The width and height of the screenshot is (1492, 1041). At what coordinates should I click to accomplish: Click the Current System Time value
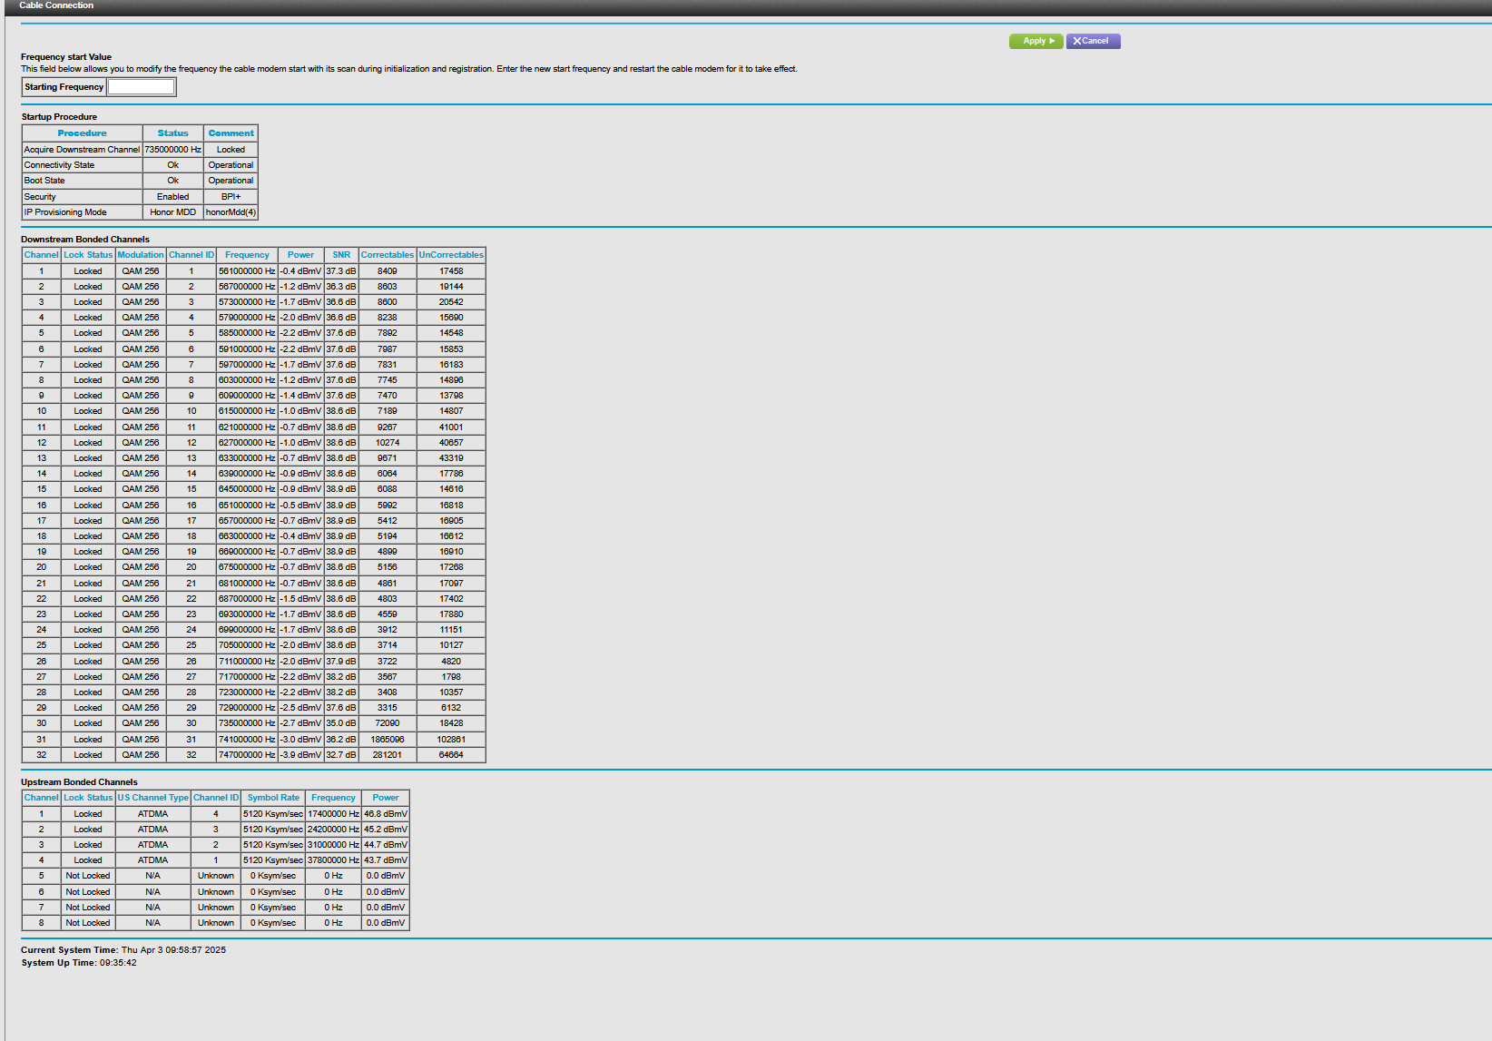tap(173, 950)
